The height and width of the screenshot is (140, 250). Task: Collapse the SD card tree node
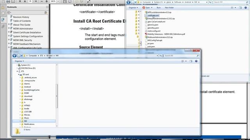18,74
